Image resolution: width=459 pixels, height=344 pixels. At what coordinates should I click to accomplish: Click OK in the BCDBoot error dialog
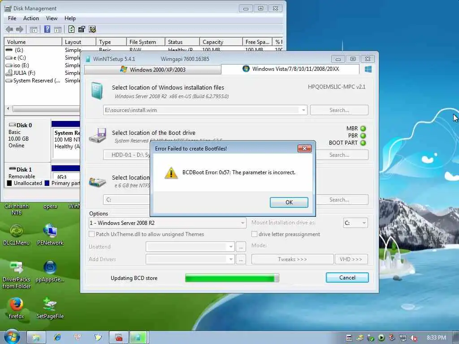point(289,202)
